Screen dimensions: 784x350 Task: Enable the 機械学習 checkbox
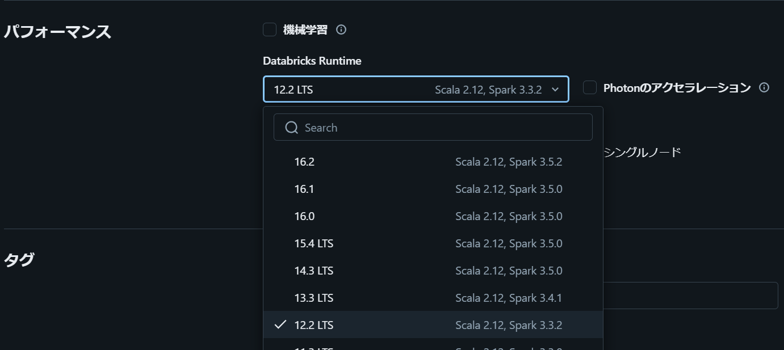[270, 30]
